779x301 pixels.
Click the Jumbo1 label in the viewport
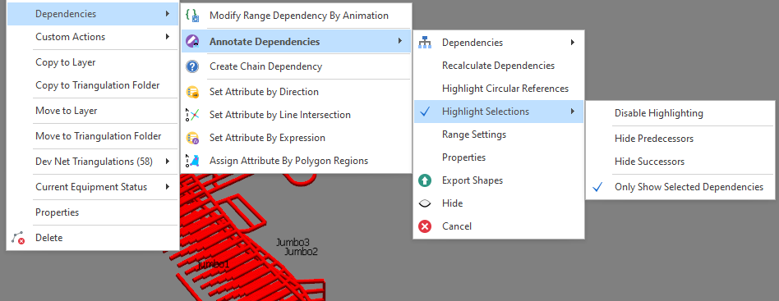coord(214,264)
